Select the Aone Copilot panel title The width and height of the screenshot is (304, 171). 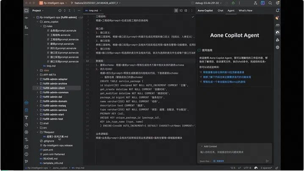[x=205, y=11]
